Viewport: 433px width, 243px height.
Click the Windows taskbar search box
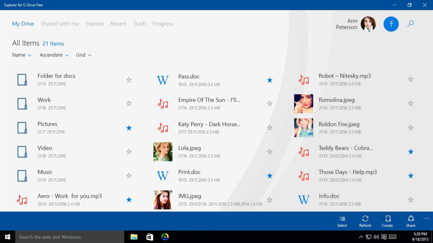pyautogui.click(x=70, y=237)
